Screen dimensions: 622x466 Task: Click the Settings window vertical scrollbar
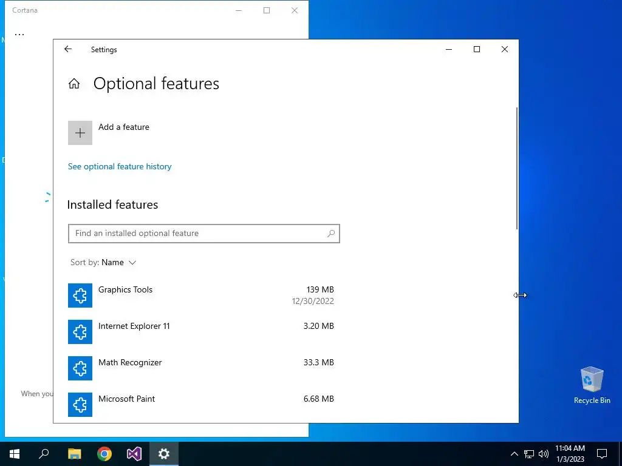tap(516, 168)
